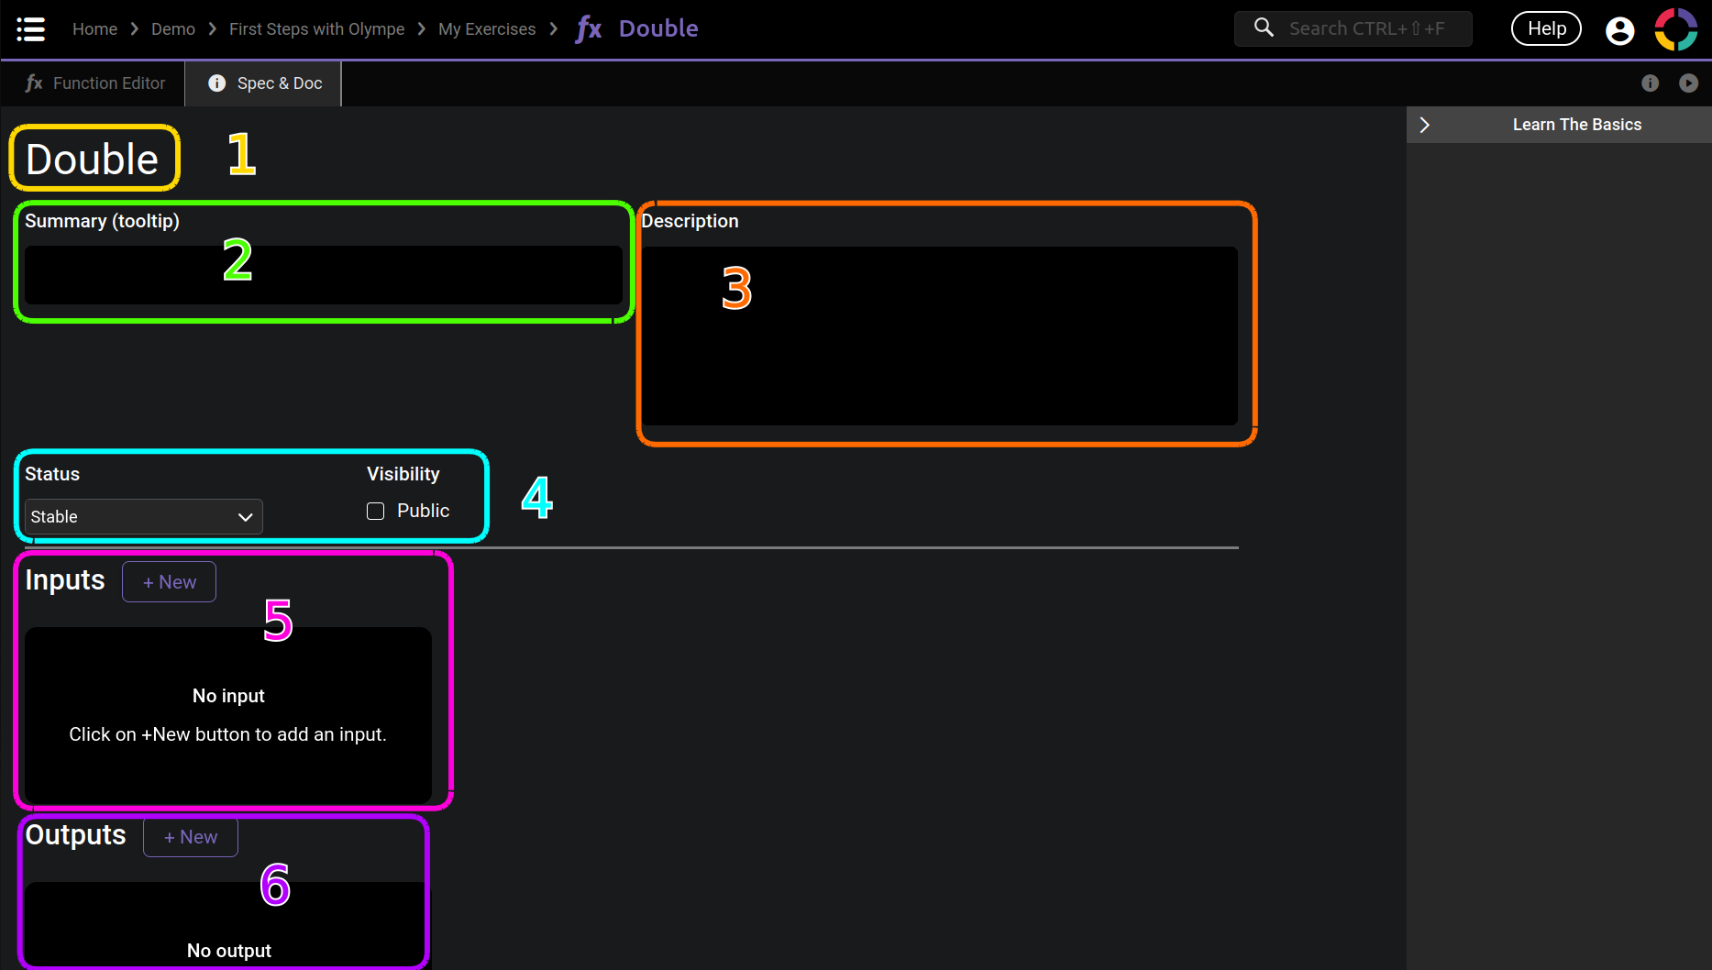Open the user account profile icon
The height and width of the screenshot is (970, 1712).
coord(1619,30)
